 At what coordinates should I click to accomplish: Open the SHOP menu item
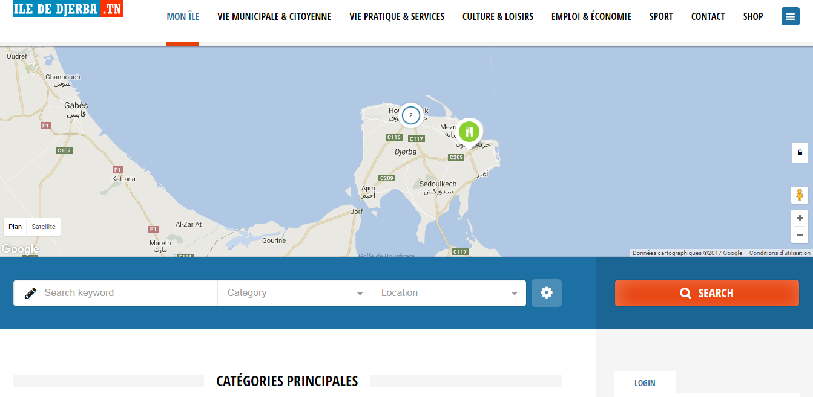point(753,17)
